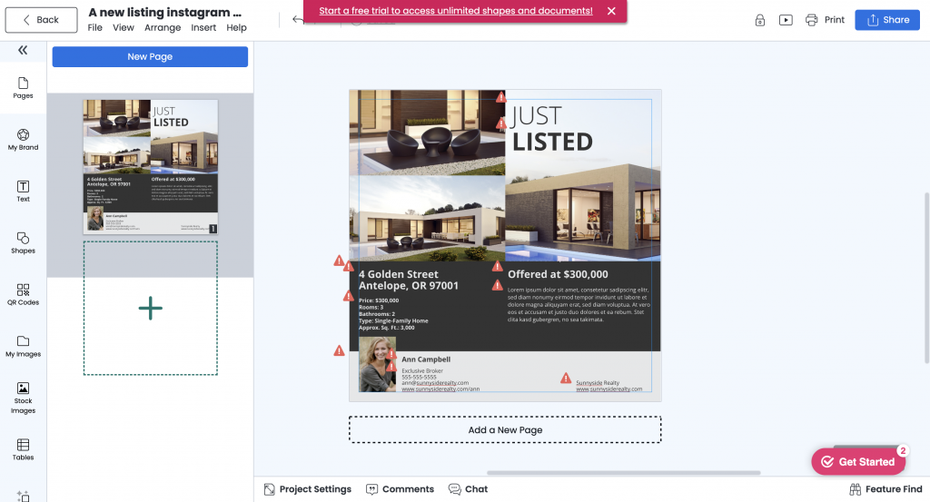The width and height of the screenshot is (930, 502).
Task: Click the undo arrow icon
Action: [298, 20]
